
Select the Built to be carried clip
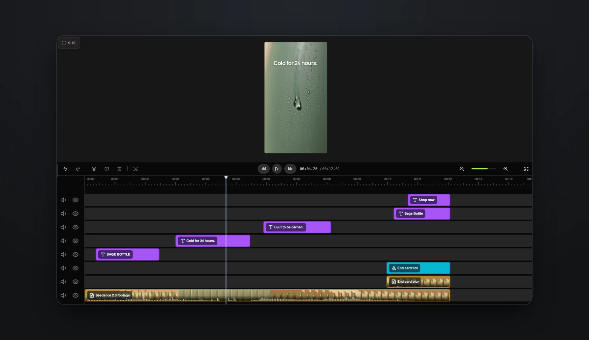point(297,227)
